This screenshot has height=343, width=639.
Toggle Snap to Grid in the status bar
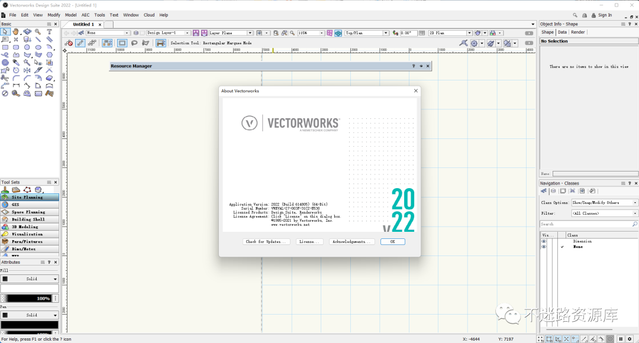point(541,339)
